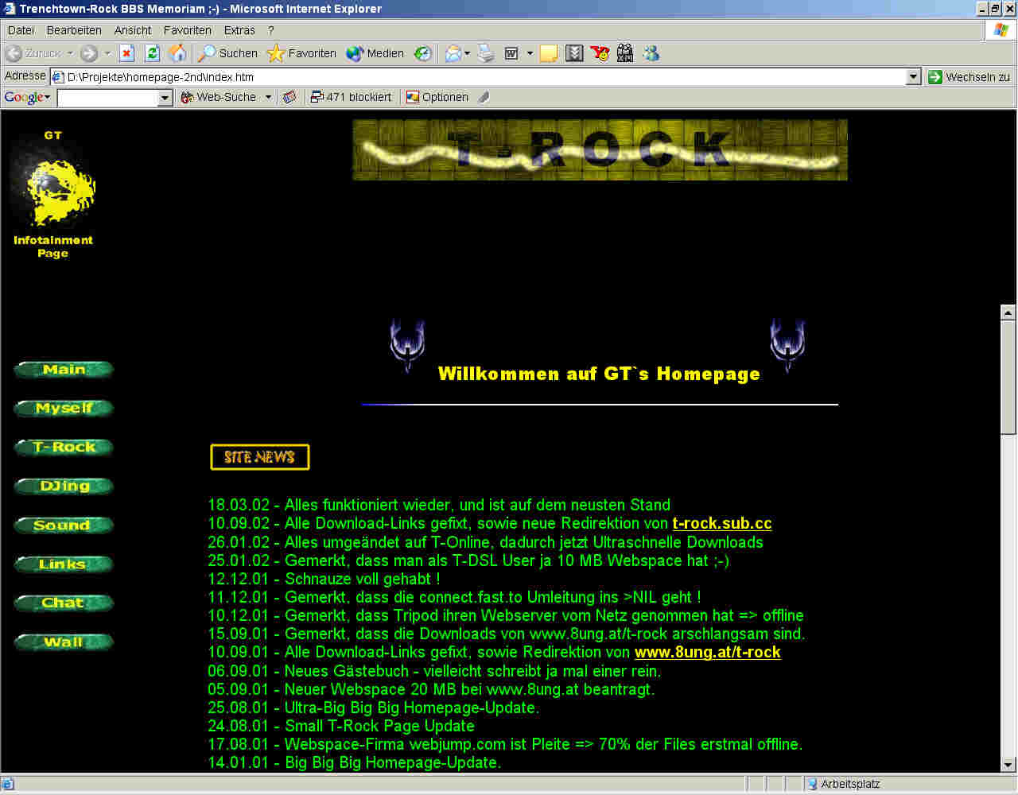Image resolution: width=1018 pixels, height=795 pixels.
Task: Click the page scrollbar down arrow
Action: [1008, 764]
